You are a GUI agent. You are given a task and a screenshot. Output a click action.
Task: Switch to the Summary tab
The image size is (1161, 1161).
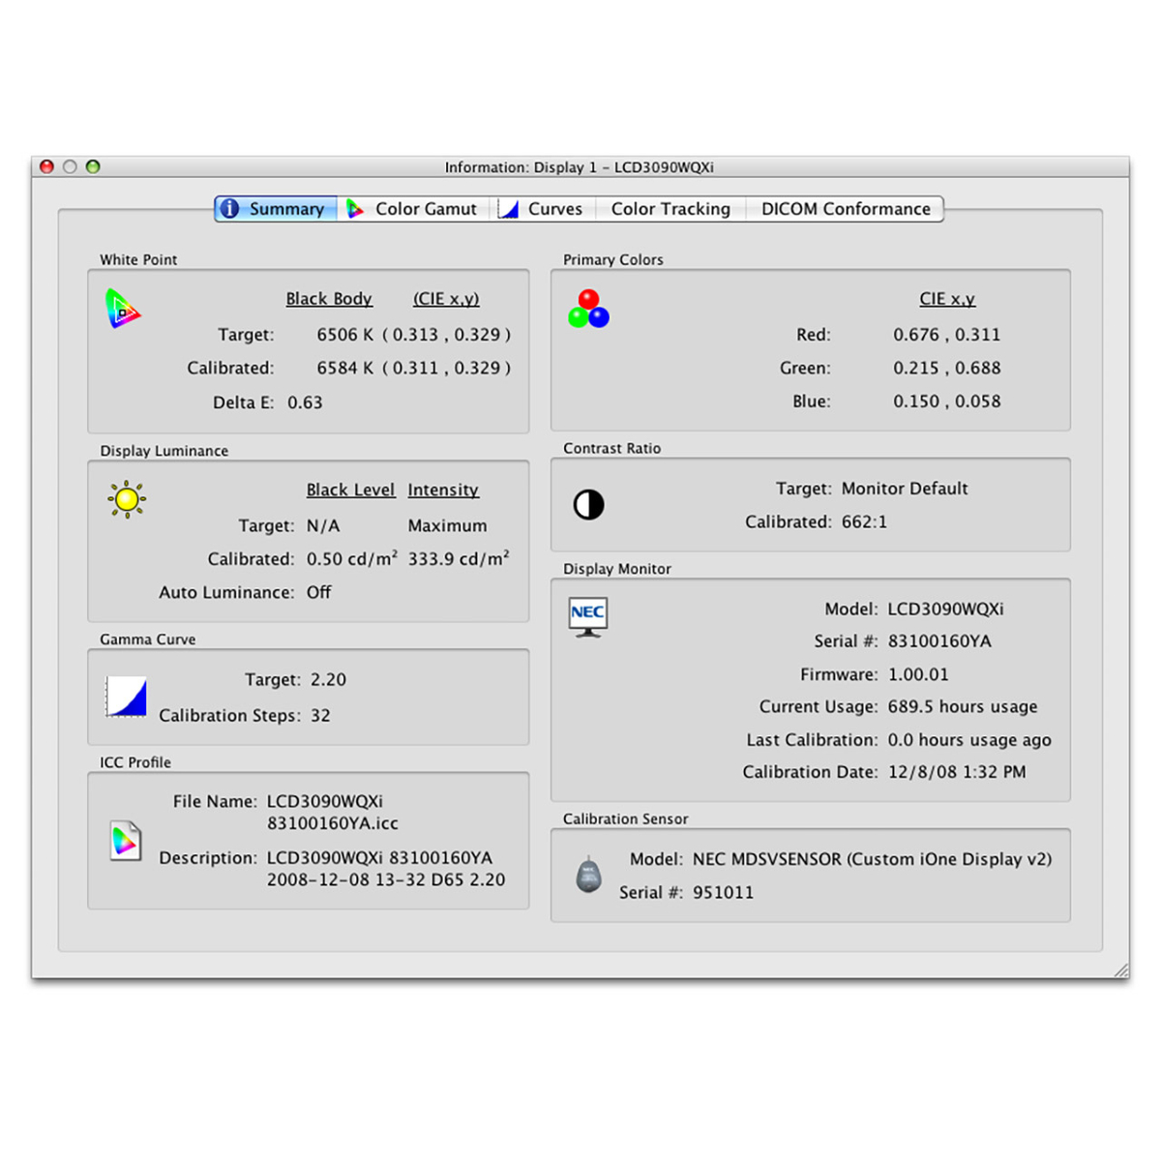point(276,209)
